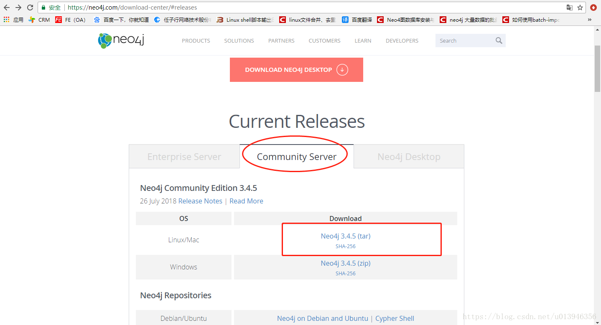The width and height of the screenshot is (601, 325).
Task: Open the 任子行网络技术 bookmark
Action: [183, 20]
